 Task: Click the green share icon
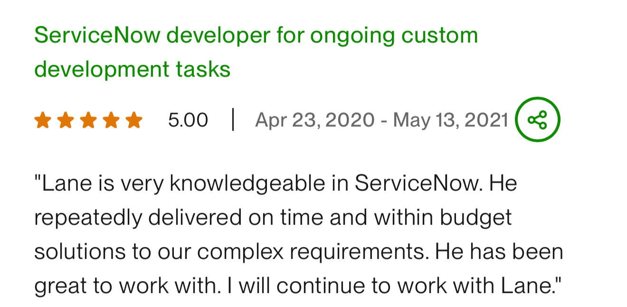click(538, 120)
